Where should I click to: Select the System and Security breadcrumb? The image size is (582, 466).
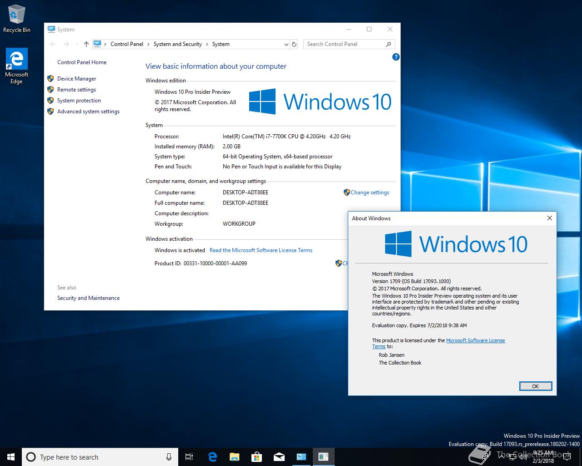click(x=178, y=44)
